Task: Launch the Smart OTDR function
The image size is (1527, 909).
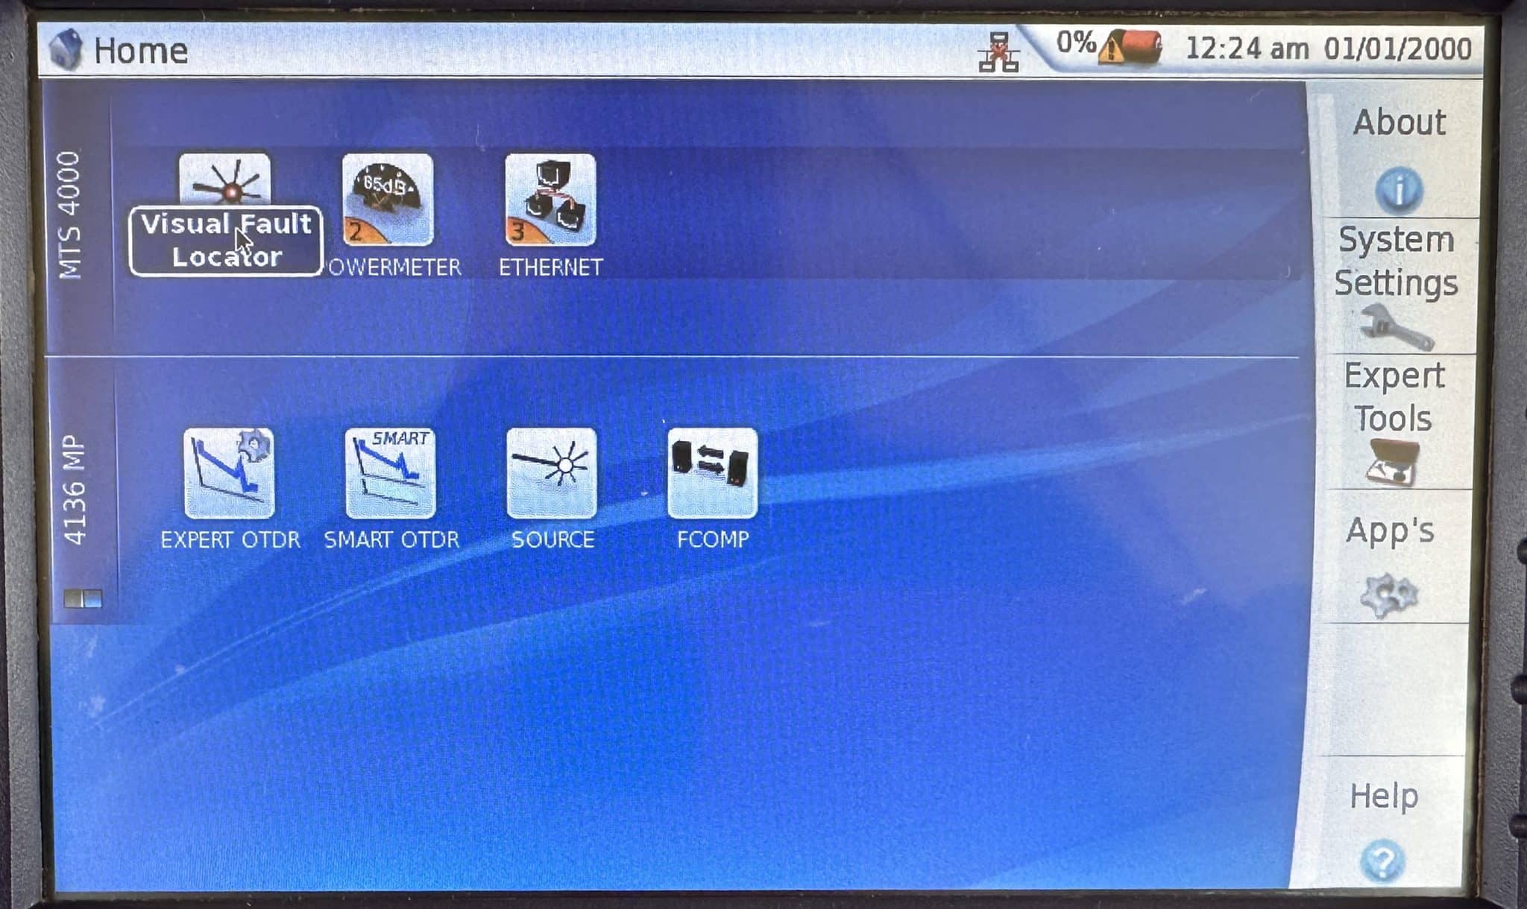Action: (x=390, y=473)
